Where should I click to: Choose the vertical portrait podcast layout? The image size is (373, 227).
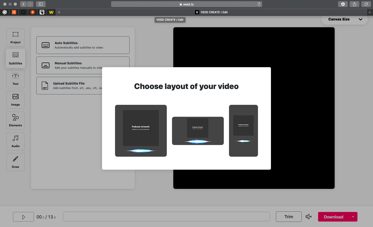[x=243, y=131]
